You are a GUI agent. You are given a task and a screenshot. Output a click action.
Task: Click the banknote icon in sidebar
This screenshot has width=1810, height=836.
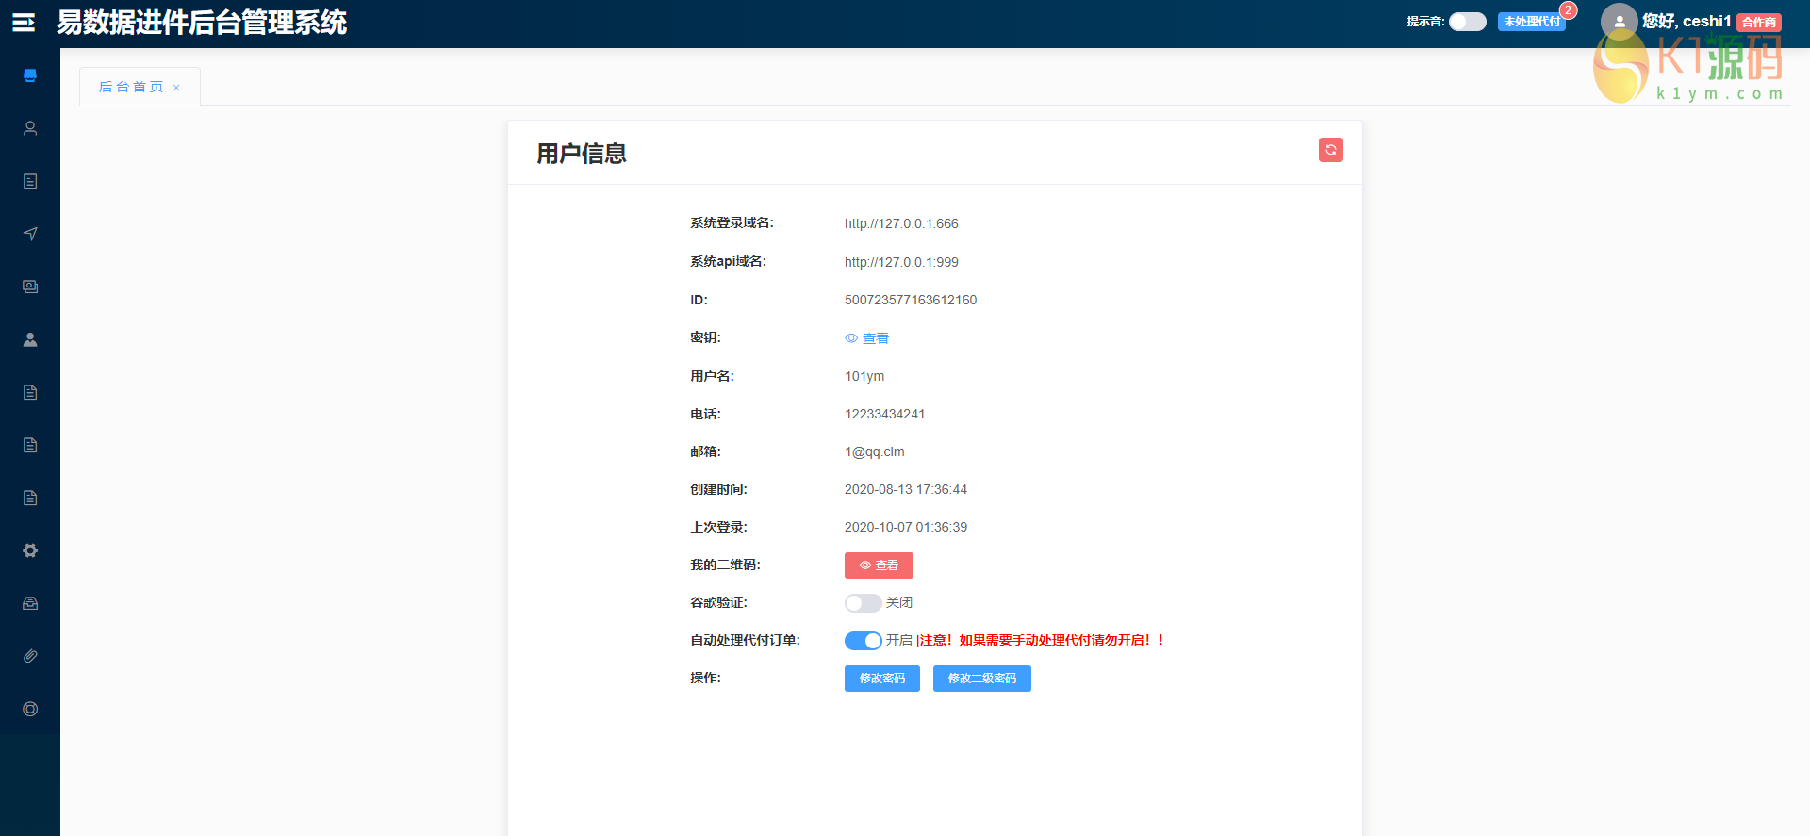[x=30, y=287]
